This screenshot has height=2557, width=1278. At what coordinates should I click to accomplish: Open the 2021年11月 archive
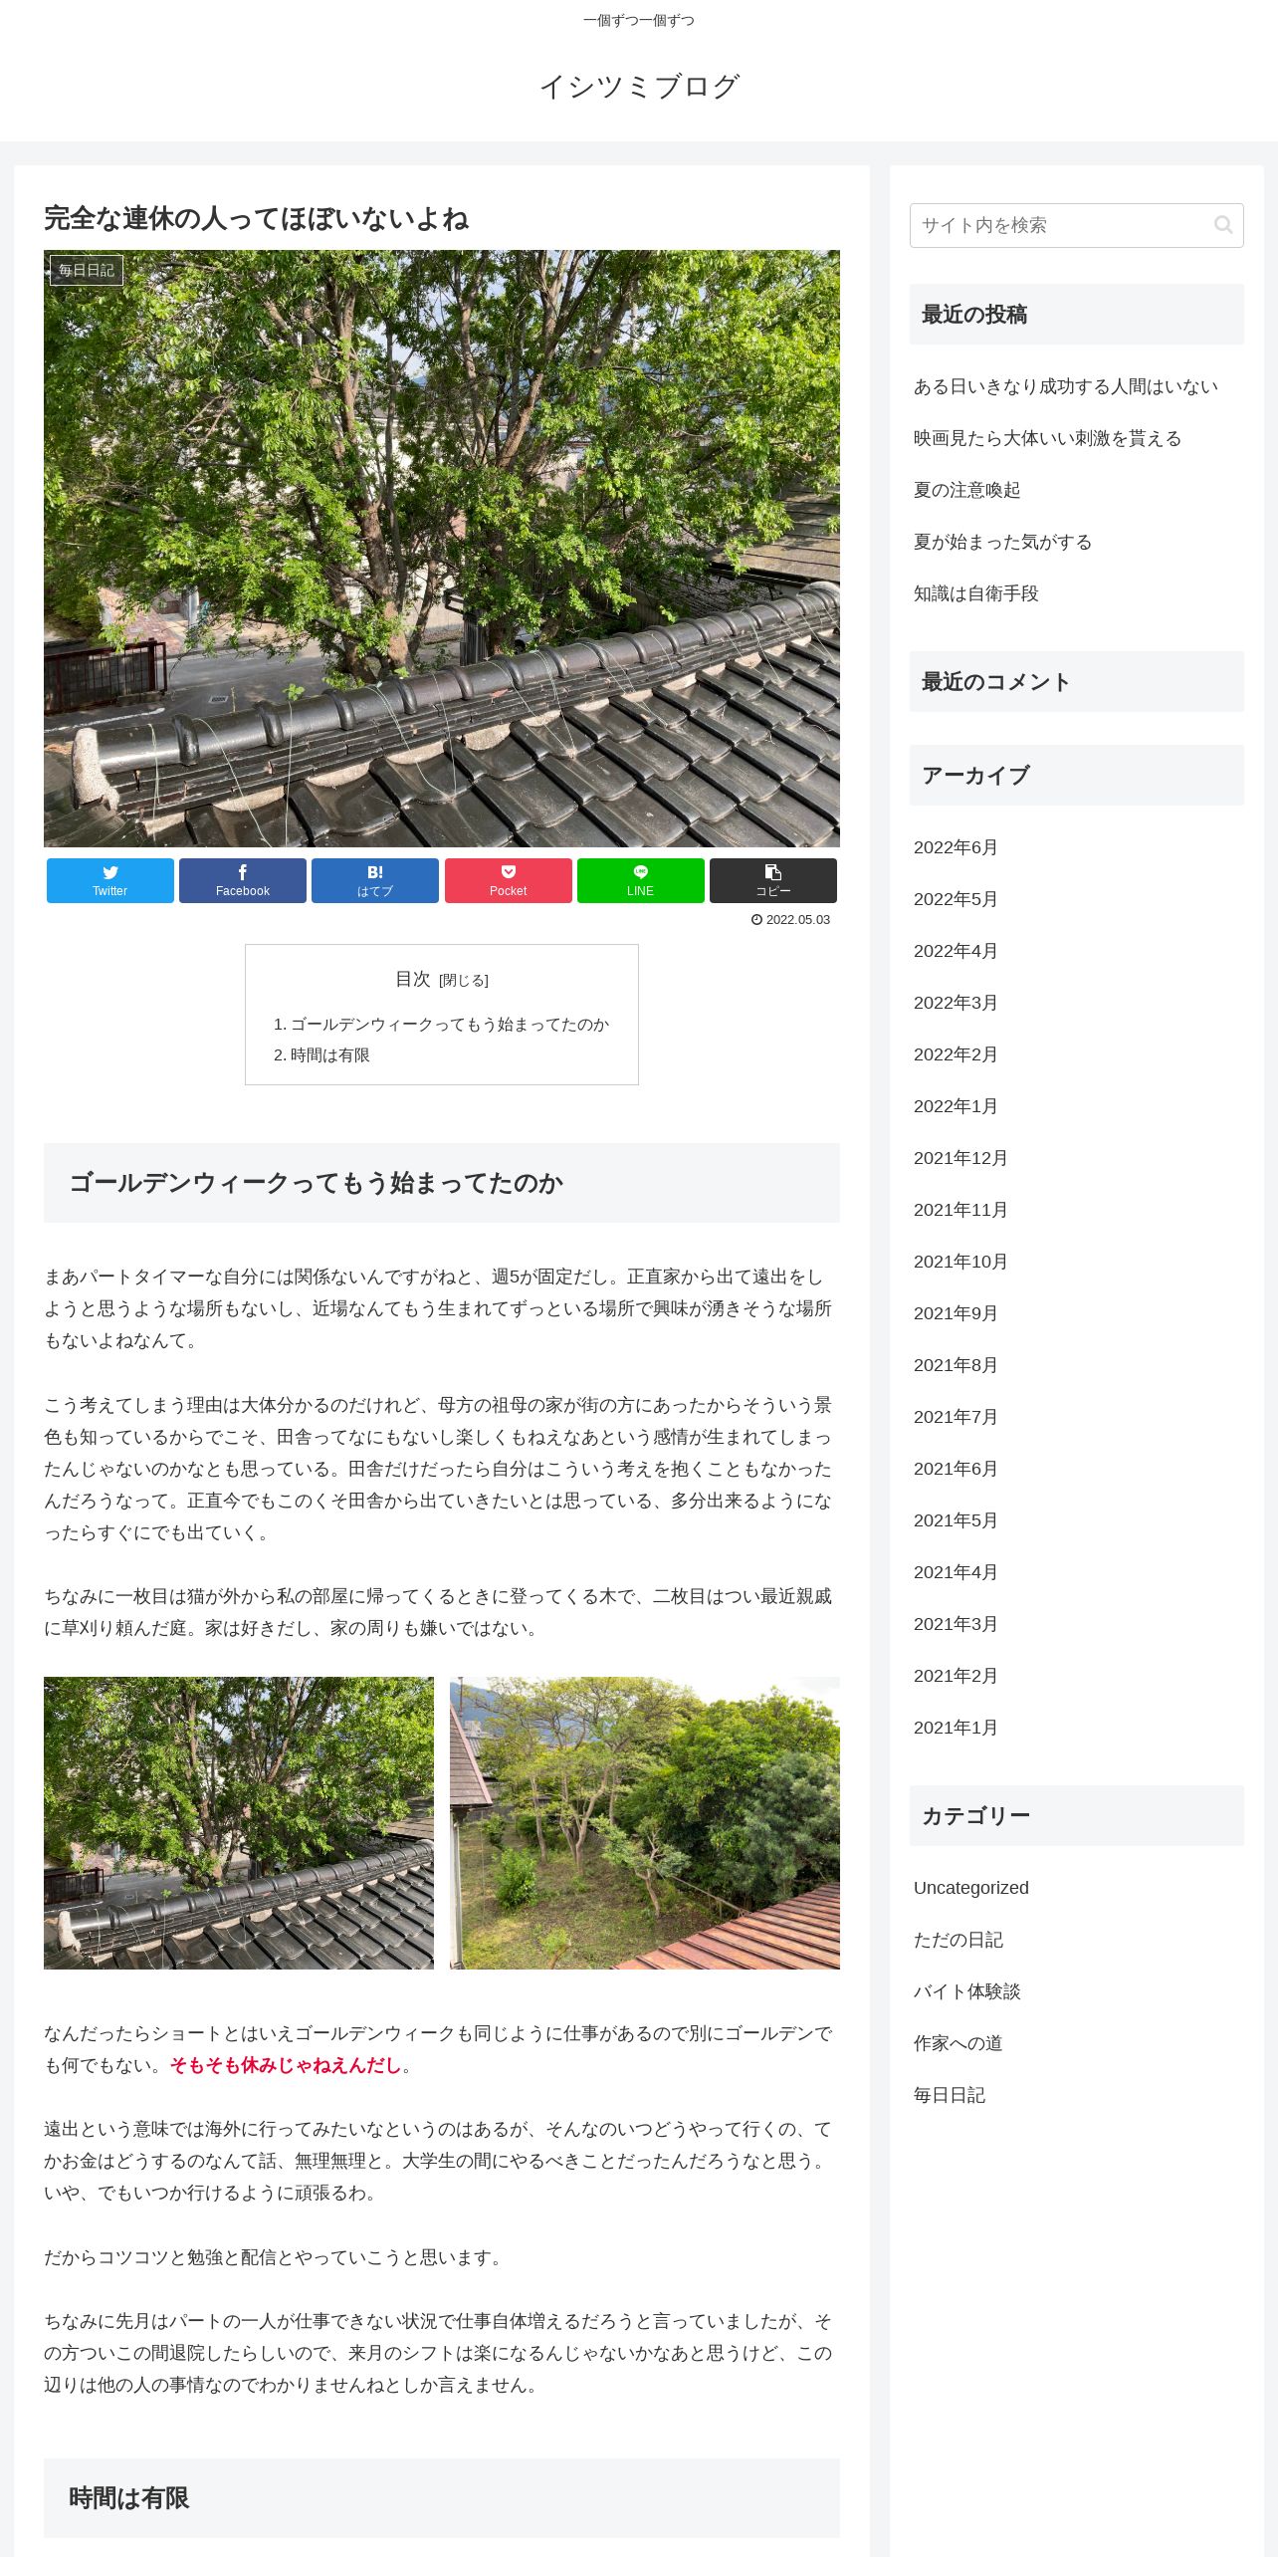[960, 1210]
